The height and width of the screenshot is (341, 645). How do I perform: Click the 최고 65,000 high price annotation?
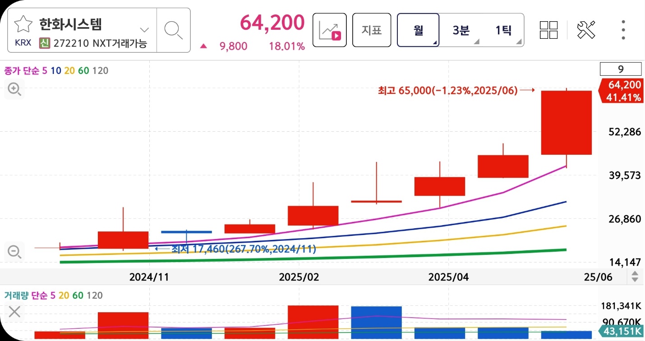447,90
